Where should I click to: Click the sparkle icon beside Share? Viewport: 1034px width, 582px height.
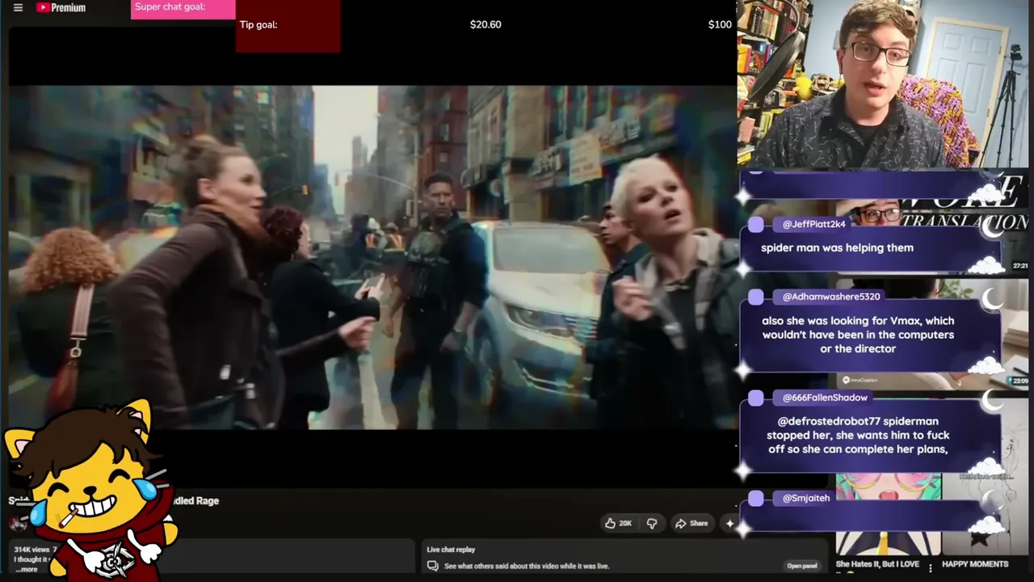(x=729, y=523)
